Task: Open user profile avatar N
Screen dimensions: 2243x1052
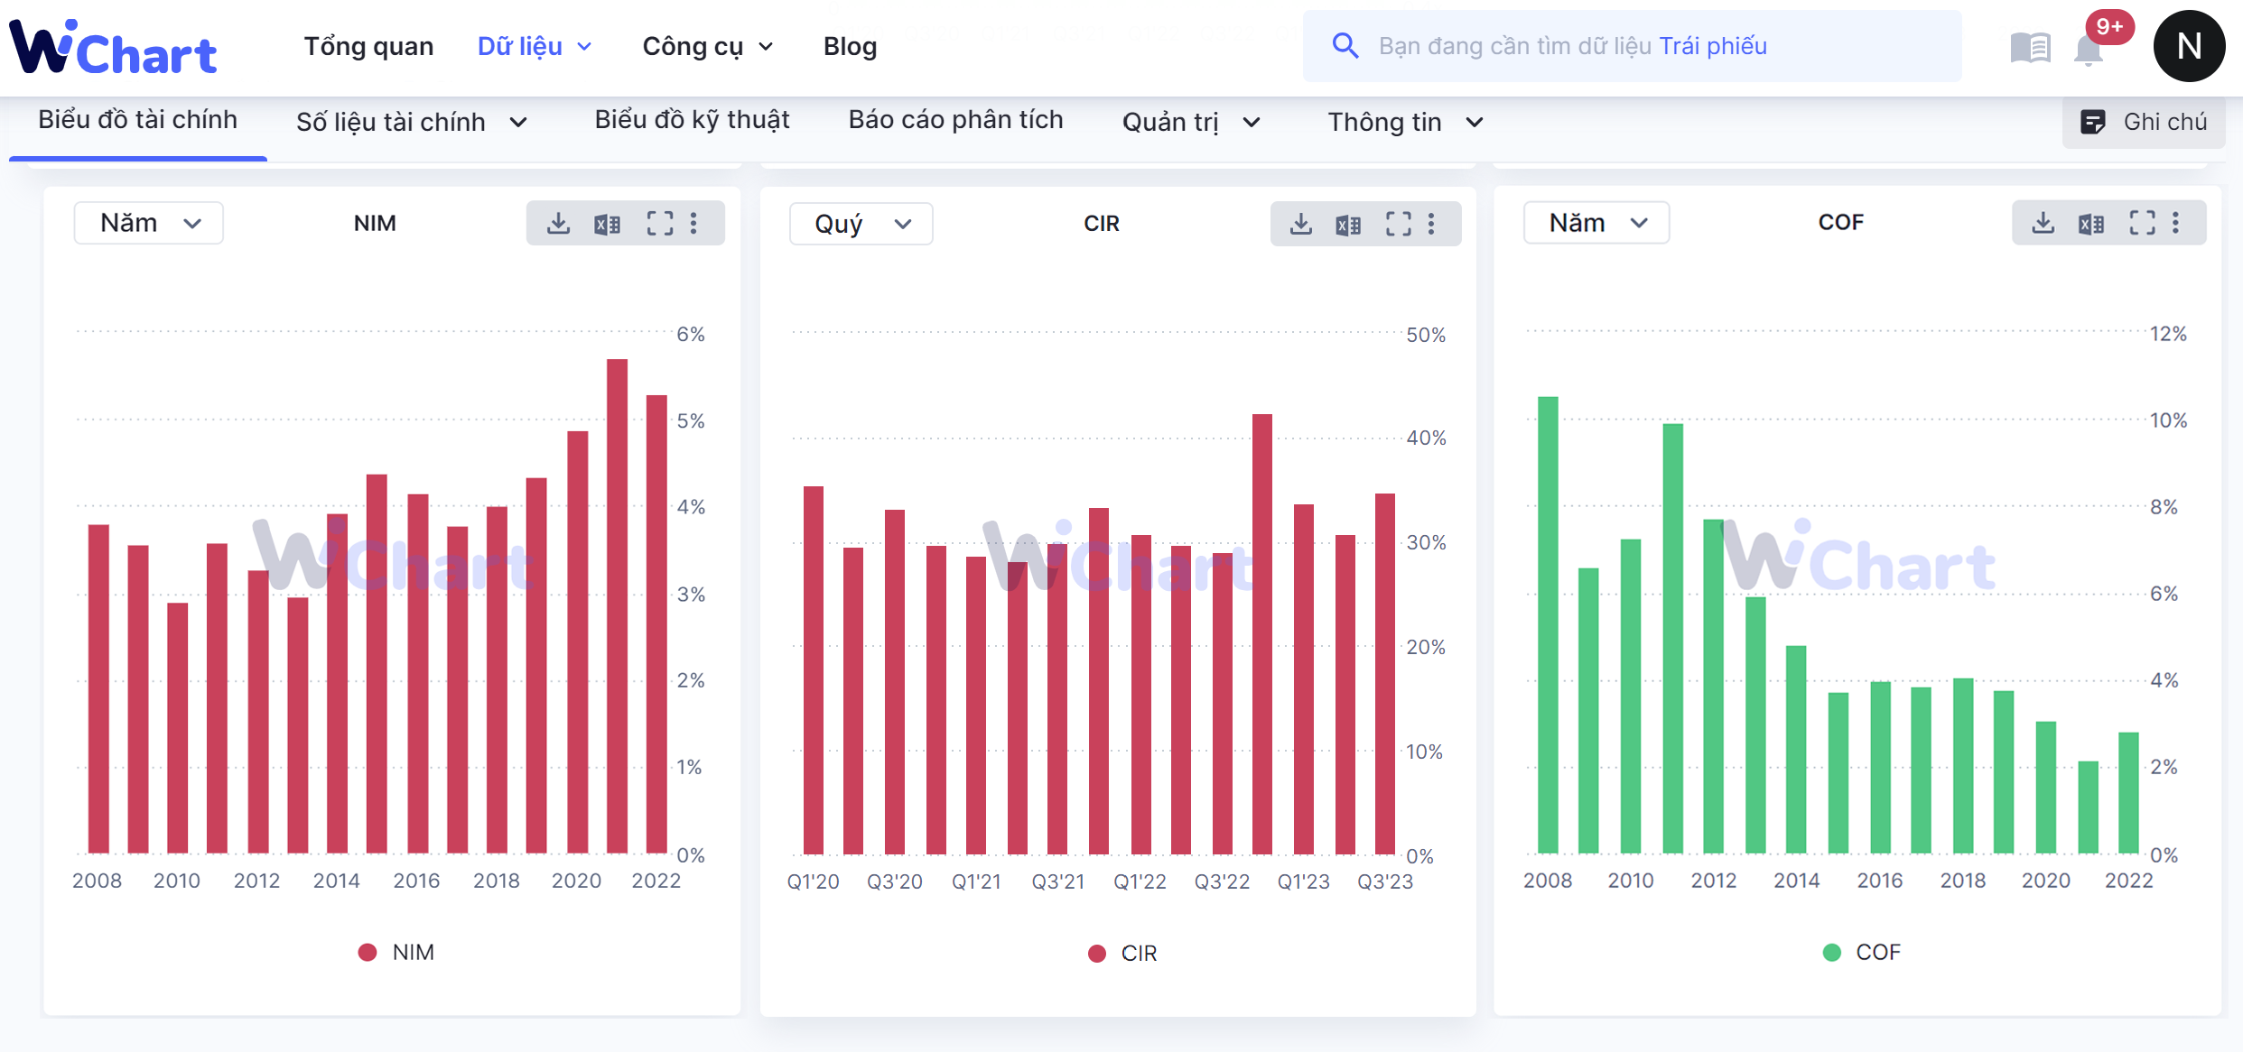Action: coord(2189,46)
